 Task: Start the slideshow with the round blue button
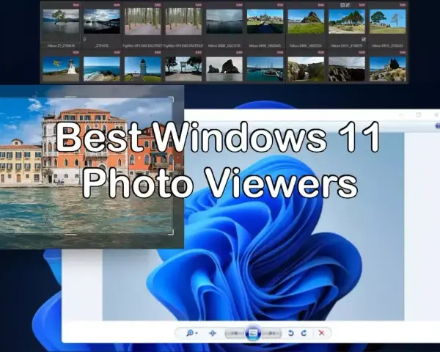tap(253, 333)
